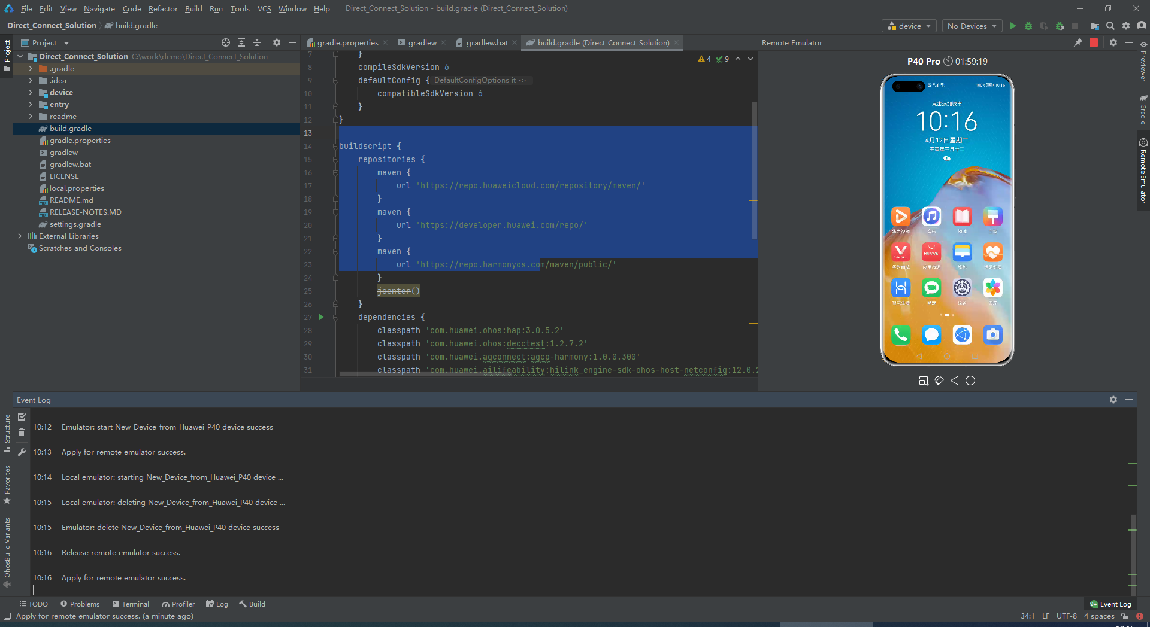Expand the .gradle folder
The image size is (1150, 627).
click(x=31, y=68)
